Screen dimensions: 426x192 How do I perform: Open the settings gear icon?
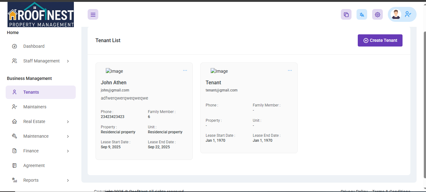click(377, 14)
